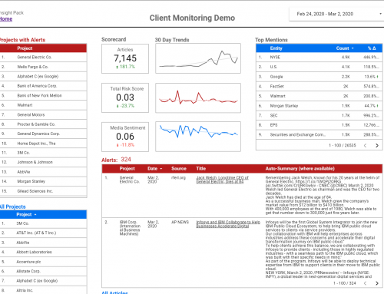
Task: Go to previous page of Alerts table
Action: pyautogui.click(x=366, y=283)
